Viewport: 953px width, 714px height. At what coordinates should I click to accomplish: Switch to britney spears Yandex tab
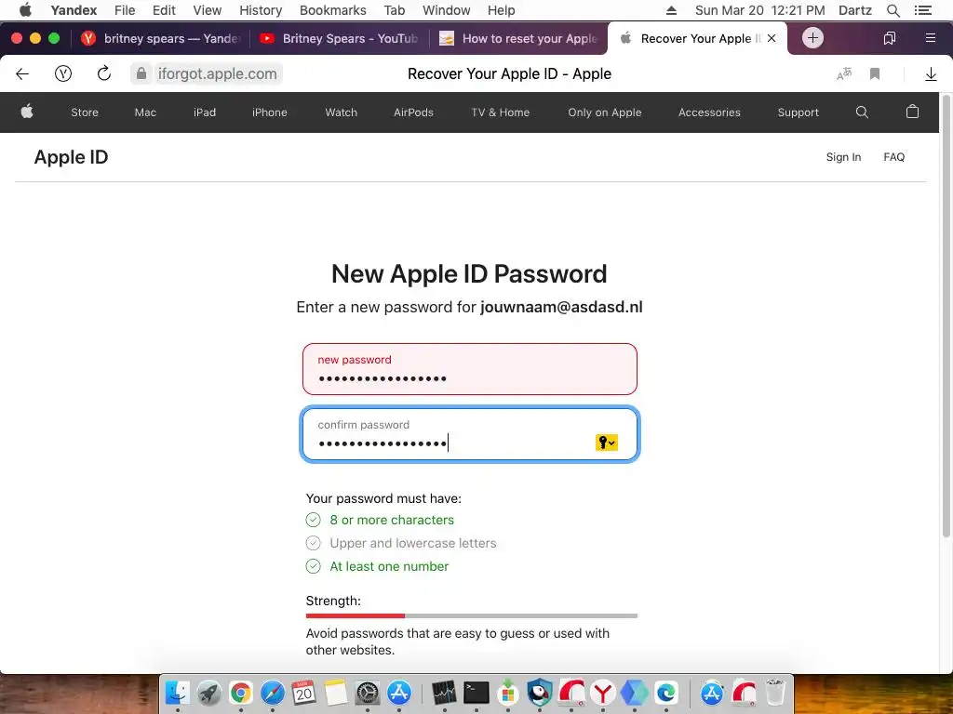coord(160,38)
